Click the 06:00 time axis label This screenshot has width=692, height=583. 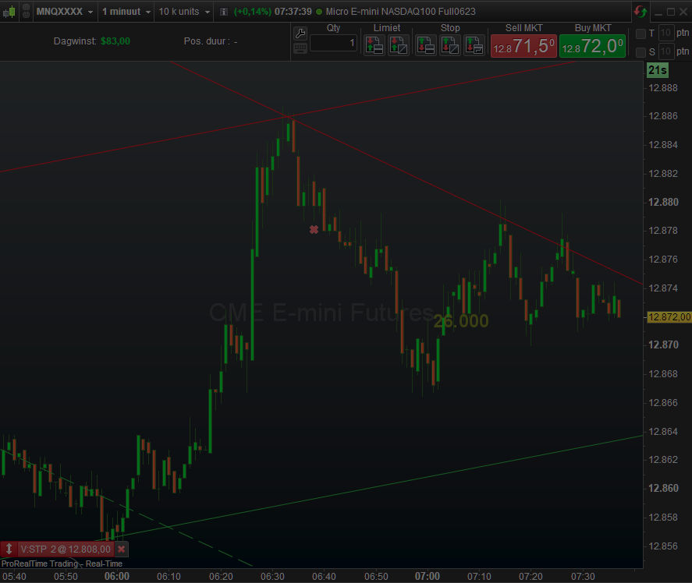[117, 576]
